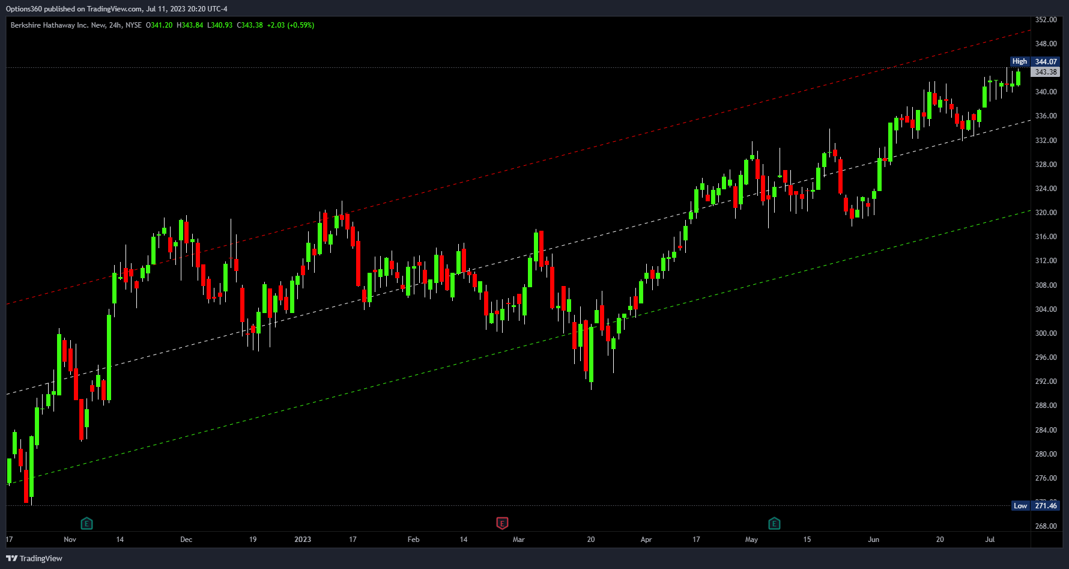The image size is (1069, 569).
Task: Click the Mar label on the time axis
Action: [x=519, y=540]
